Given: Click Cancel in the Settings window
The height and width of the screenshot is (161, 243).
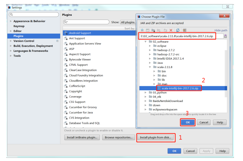Looking at the screenshot, I should tap(190, 151).
